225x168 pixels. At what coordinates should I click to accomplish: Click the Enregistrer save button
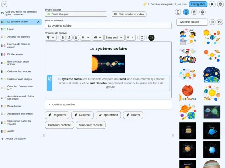click(198, 4)
